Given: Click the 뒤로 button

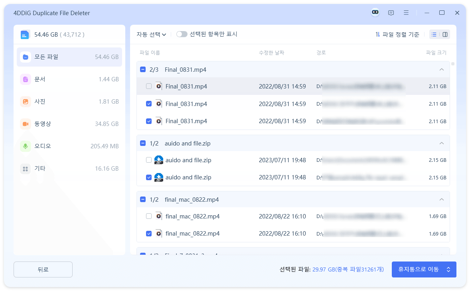Looking at the screenshot, I should point(43,269).
